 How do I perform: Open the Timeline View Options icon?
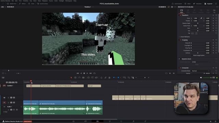click(x=3, y=78)
